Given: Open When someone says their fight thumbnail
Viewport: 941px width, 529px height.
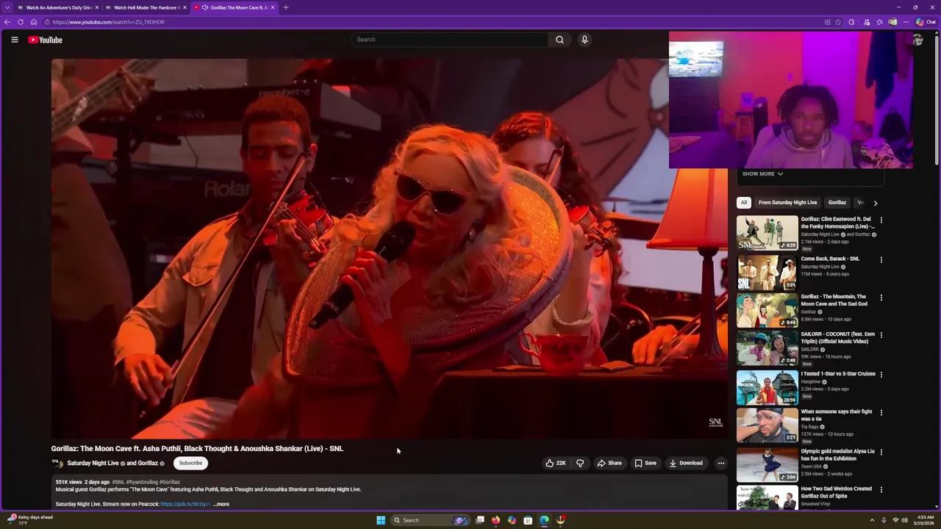Looking at the screenshot, I should 767,425.
